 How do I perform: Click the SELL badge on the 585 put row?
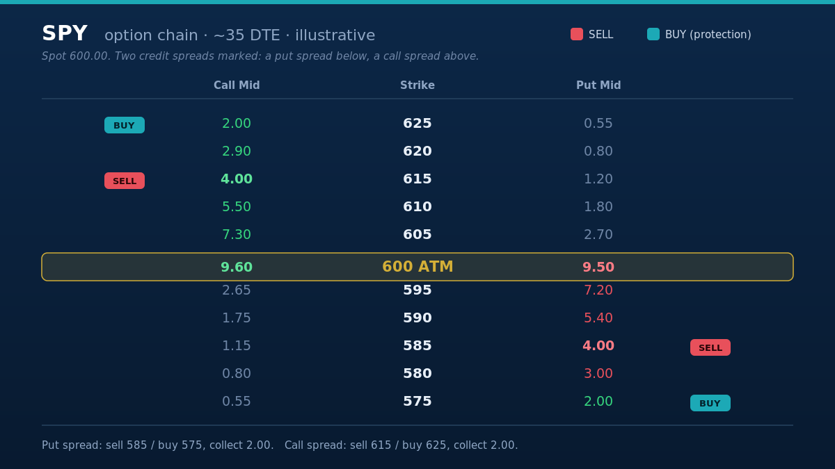pyautogui.click(x=710, y=347)
